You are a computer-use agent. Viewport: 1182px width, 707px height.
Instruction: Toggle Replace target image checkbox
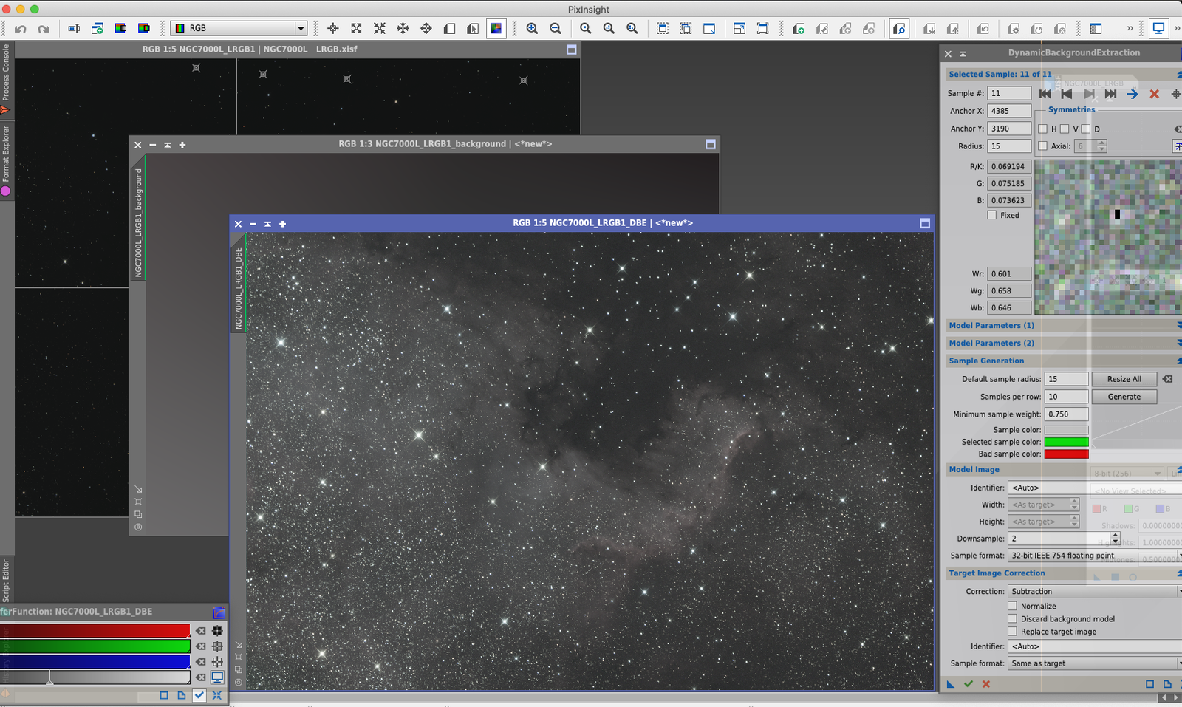point(1013,632)
